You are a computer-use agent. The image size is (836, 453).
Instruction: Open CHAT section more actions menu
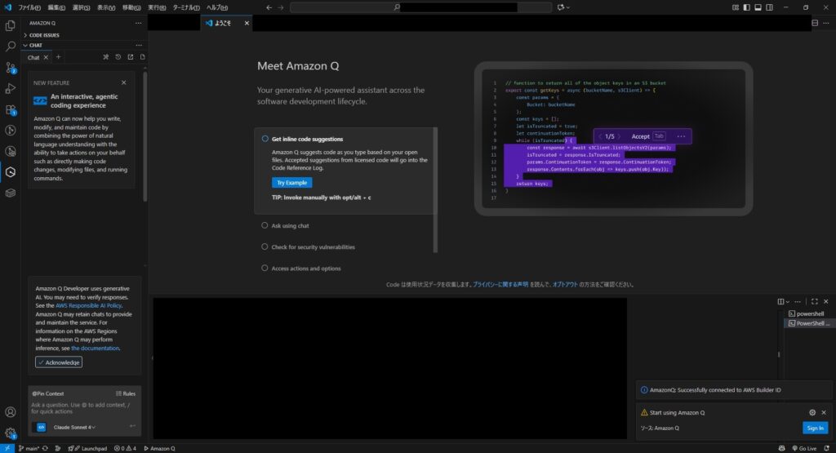click(139, 46)
